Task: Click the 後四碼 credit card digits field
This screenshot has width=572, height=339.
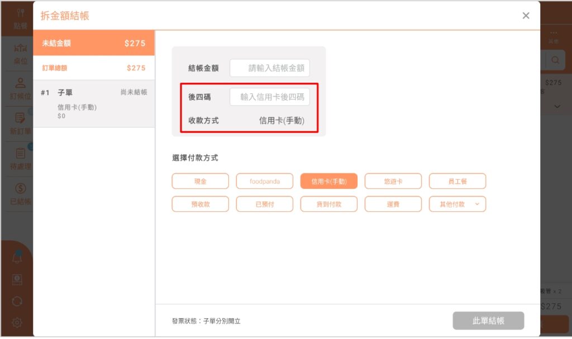Action: (x=270, y=97)
